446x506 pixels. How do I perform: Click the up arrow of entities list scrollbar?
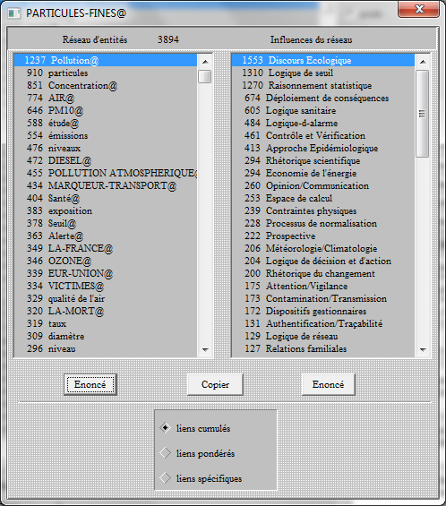(205, 61)
